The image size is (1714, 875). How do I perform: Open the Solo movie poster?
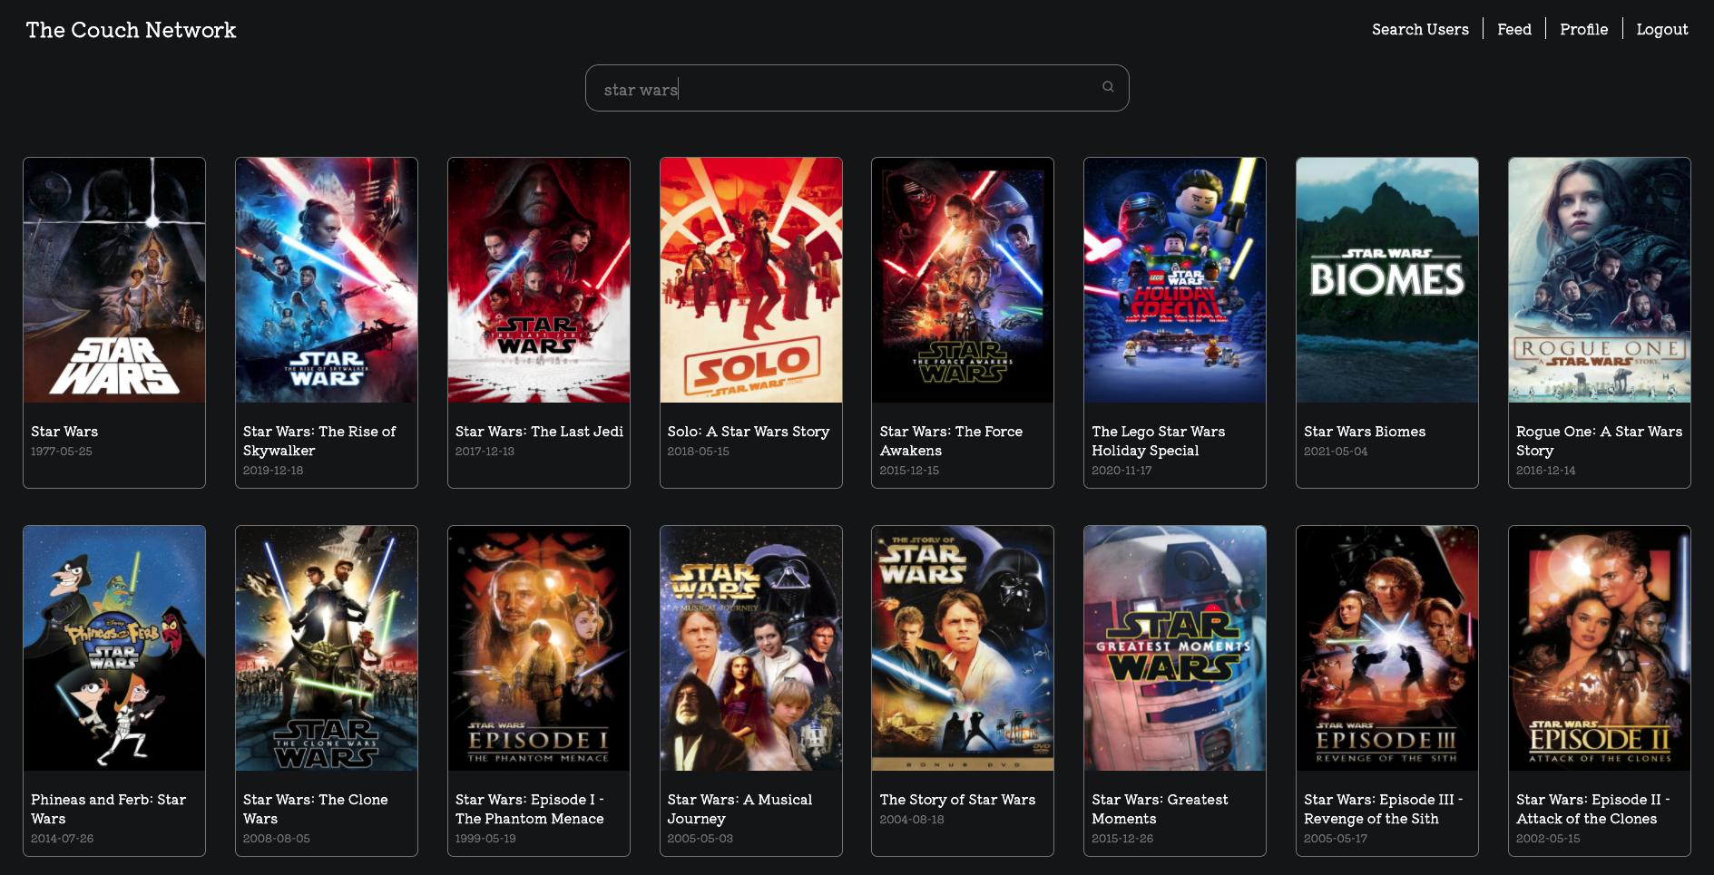pyautogui.click(x=751, y=280)
